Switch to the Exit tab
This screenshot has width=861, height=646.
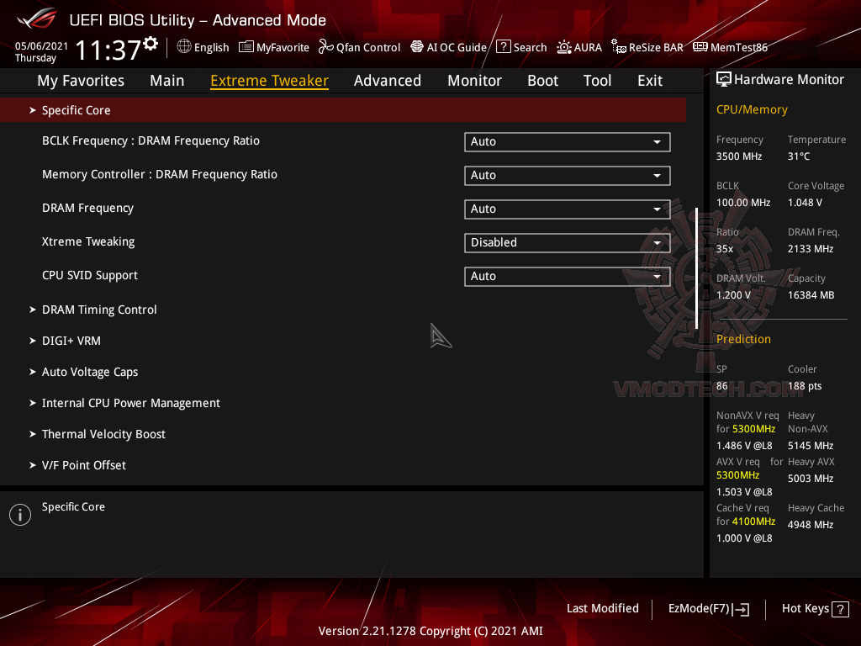point(650,81)
